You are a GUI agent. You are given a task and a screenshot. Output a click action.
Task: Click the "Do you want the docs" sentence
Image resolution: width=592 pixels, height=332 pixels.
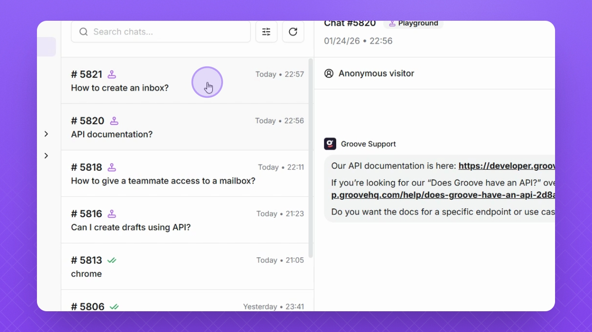(443, 212)
